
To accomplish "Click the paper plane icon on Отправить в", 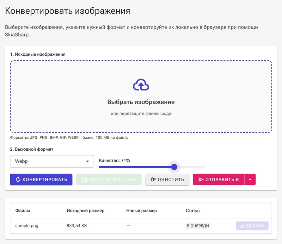I will (201, 180).
